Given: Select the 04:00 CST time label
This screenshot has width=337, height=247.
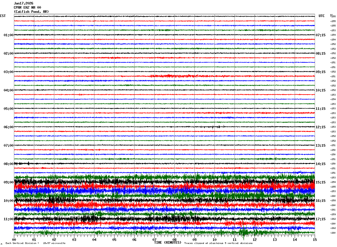Looking at the screenshot, I should pyautogui.click(x=9, y=90).
